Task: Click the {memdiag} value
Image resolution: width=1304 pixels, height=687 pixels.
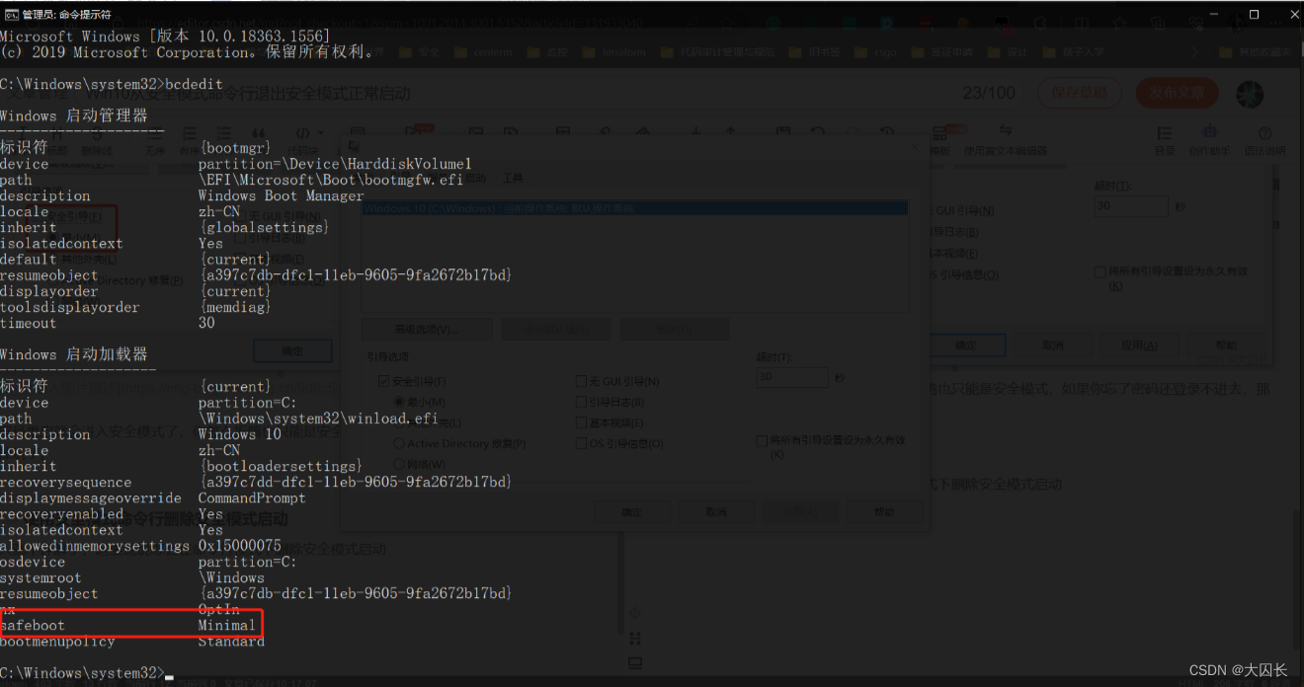Action: coord(235,307)
